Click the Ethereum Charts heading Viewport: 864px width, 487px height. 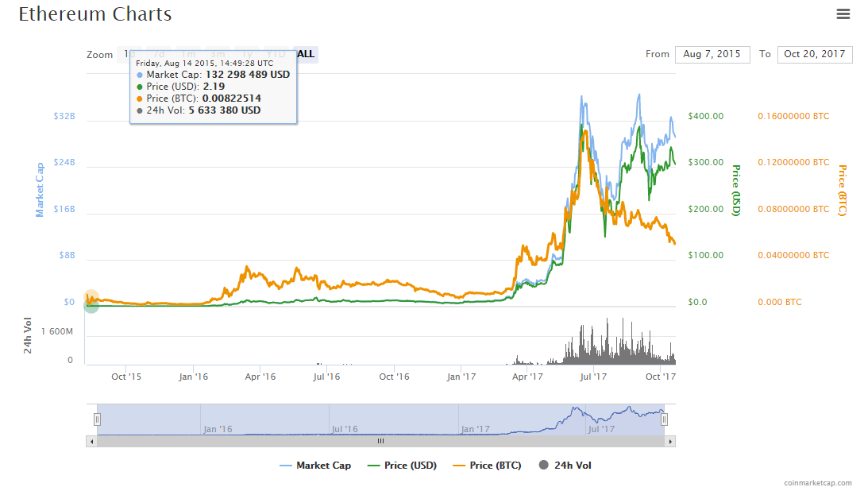click(95, 14)
